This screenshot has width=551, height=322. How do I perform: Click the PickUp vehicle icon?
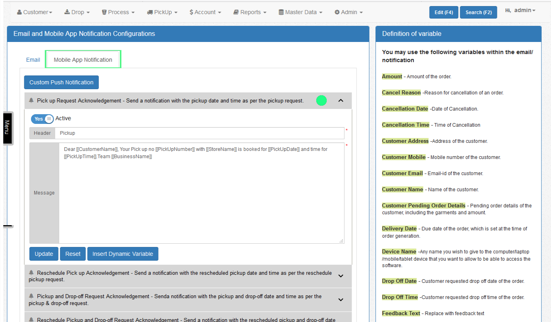[x=150, y=12]
